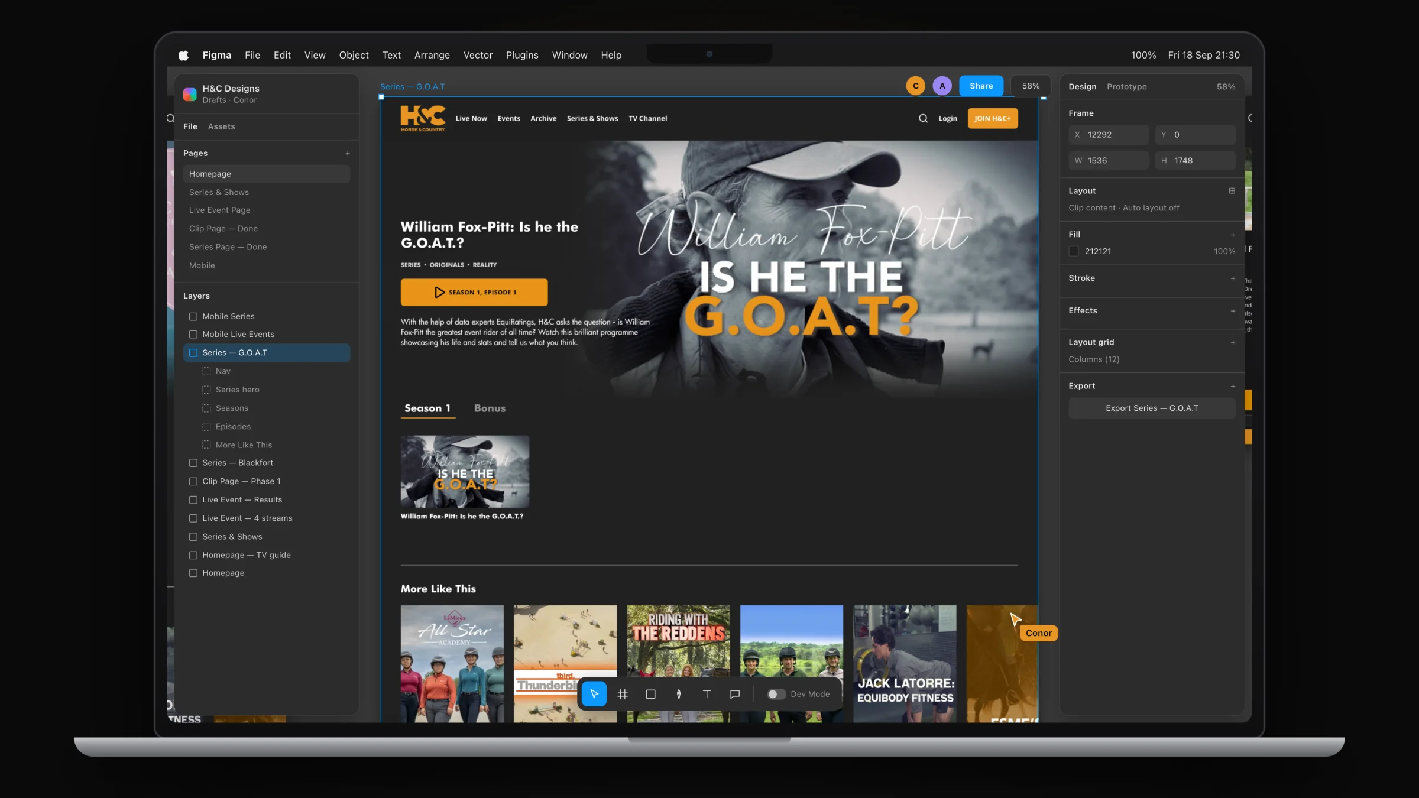Image resolution: width=1419 pixels, height=798 pixels.
Task: Select the Rectangle shape tool
Action: 650,694
